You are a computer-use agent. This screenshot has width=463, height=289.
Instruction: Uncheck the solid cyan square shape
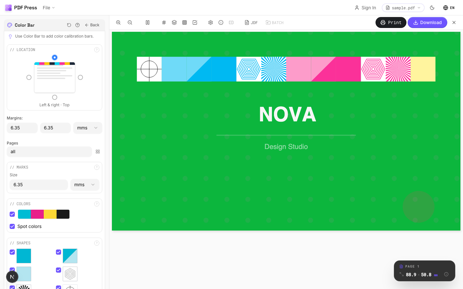12,252
